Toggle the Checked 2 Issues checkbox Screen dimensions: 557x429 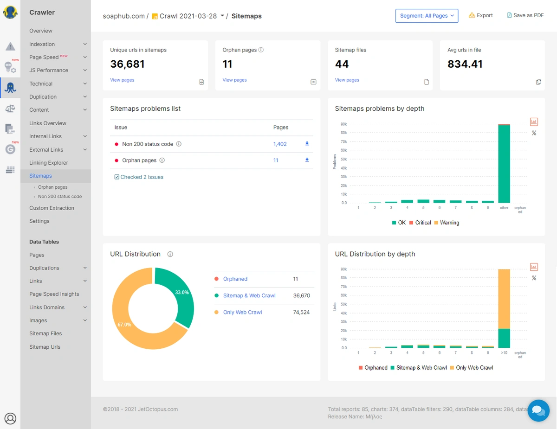[117, 177]
